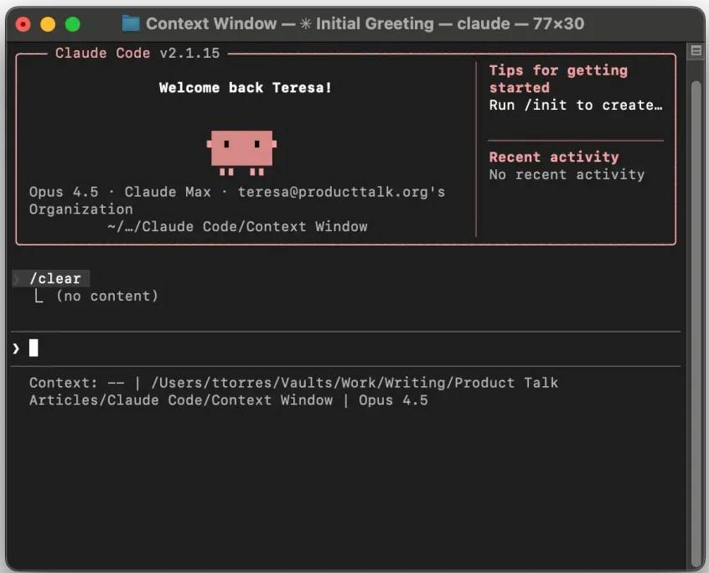This screenshot has width=709, height=573.
Task: Click "Tips for getting started" heading
Action: pyautogui.click(x=558, y=79)
